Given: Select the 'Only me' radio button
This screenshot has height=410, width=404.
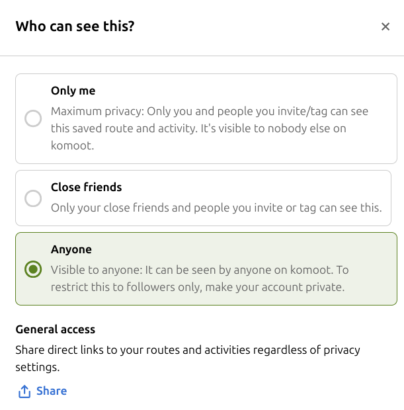Looking at the screenshot, I should pos(33,118).
